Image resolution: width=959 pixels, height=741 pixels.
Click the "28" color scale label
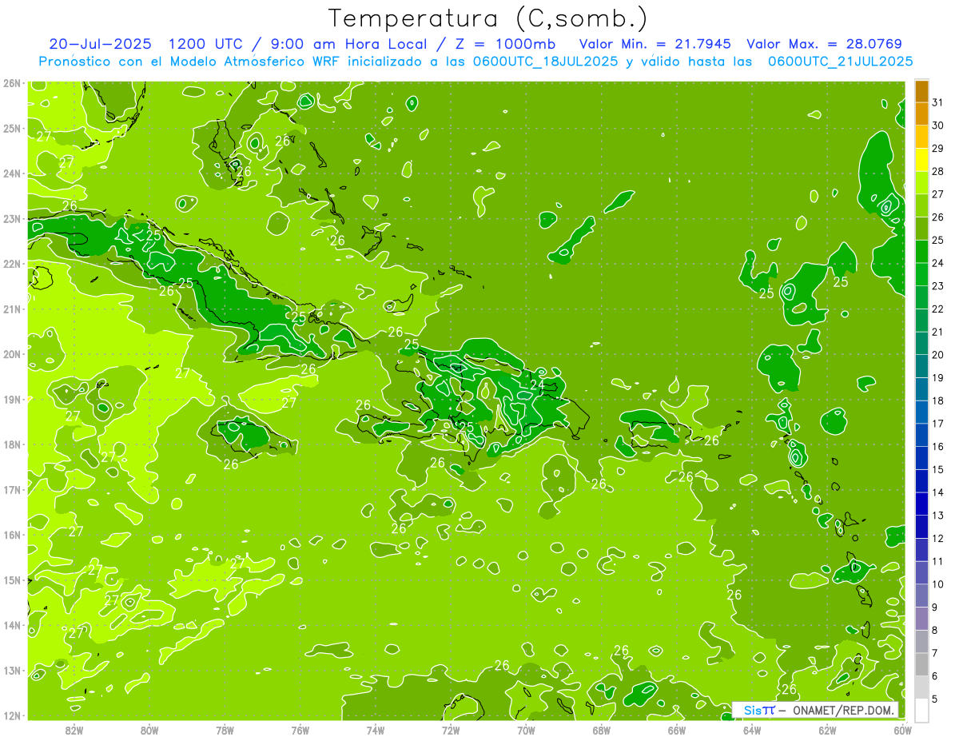(x=938, y=171)
